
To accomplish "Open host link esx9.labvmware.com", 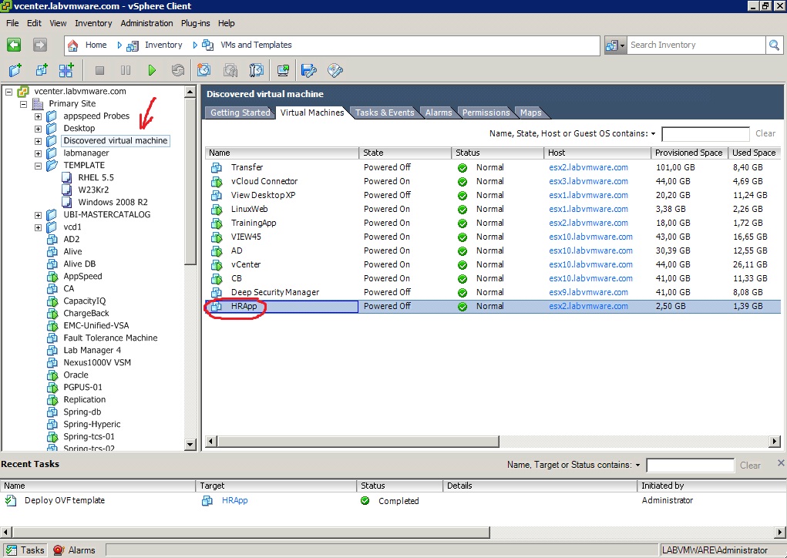I will pyautogui.click(x=588, y=292).
